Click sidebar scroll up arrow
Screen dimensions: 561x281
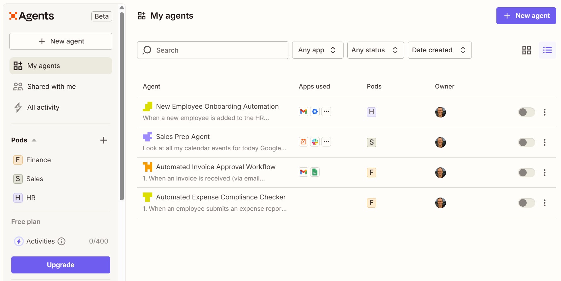[122, 8]
